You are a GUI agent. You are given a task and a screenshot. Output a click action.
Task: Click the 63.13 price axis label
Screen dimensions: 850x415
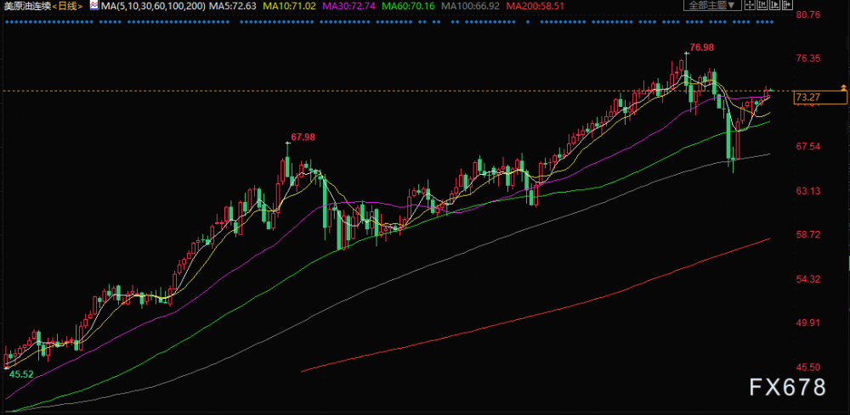(808, 191)
